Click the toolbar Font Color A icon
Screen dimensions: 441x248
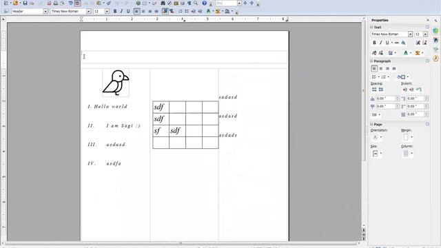(208, 11)
